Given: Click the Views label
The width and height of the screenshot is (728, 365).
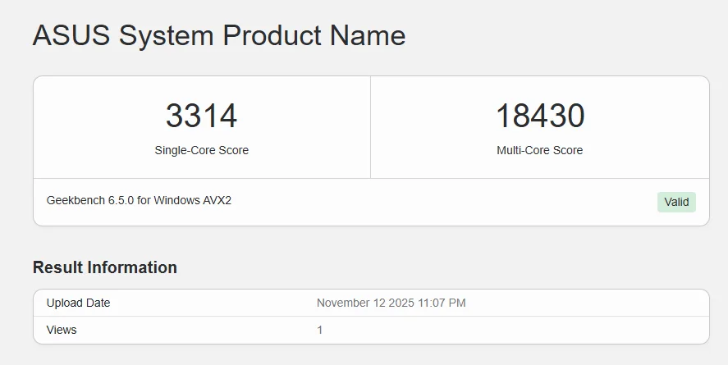Looking at the screenshot, I should [x=62, y=330].
